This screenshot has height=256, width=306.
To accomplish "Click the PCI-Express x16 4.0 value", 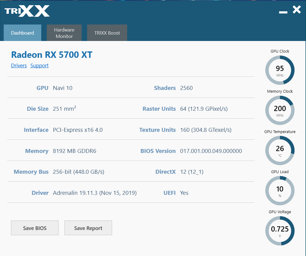I will (x=78, y=130).
